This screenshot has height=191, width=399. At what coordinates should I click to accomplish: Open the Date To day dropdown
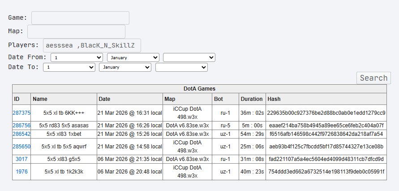pyautogui.click(x=69, y=67)
